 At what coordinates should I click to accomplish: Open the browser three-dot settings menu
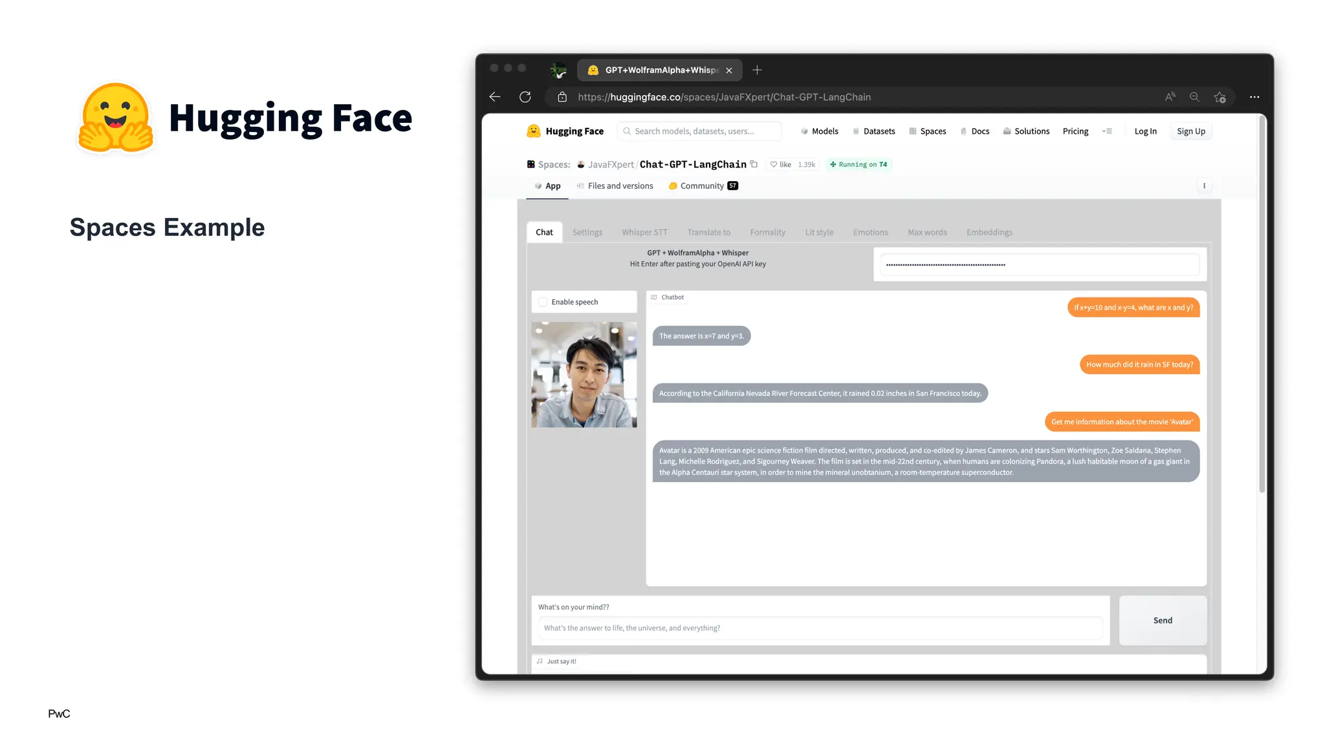point(1254,97)
